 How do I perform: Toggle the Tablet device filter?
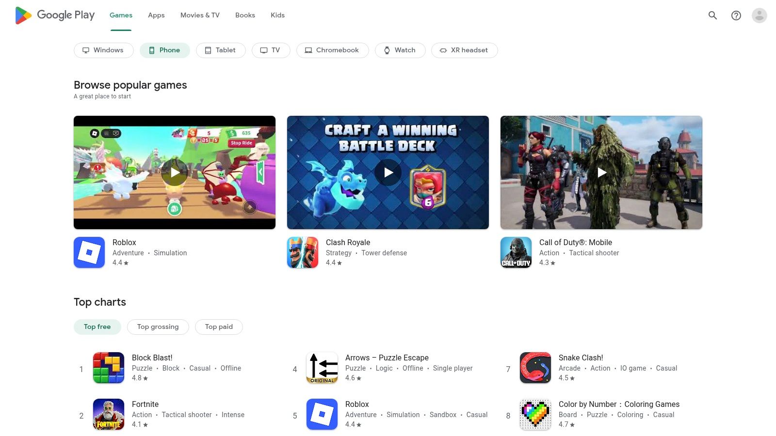tap(221, 50)
